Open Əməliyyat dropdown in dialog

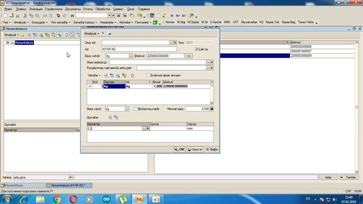[91, 34]
